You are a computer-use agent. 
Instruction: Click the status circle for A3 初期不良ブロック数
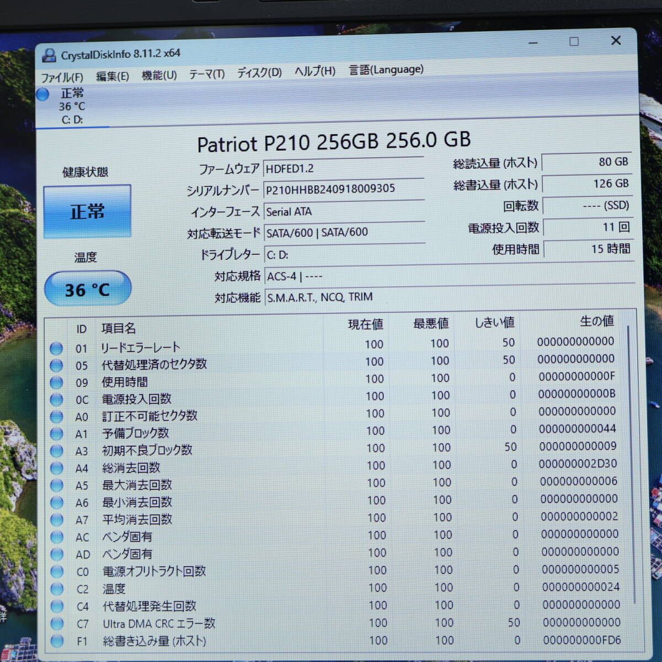[x=57, y=451]
